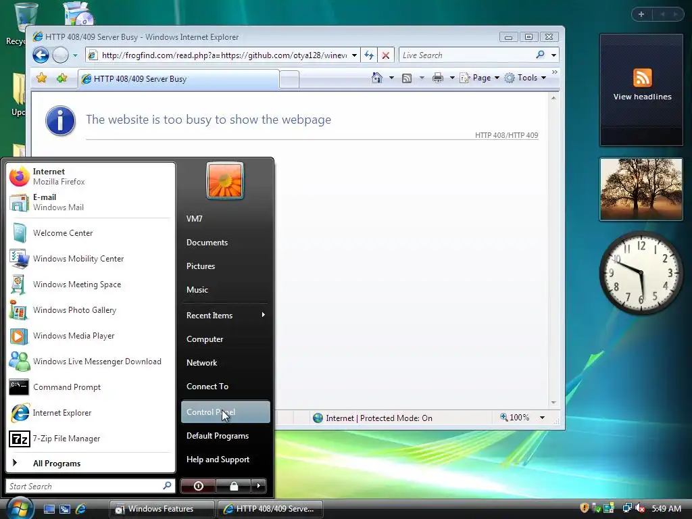The image size is (692, 519).
Task: Open Control Panel
Action: [x=226, y=412]
